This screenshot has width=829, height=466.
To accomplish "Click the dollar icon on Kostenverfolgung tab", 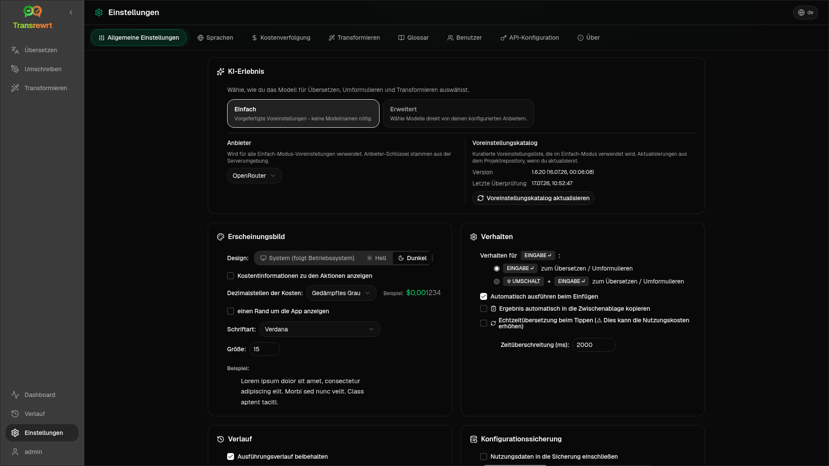I will click(254, 38).
